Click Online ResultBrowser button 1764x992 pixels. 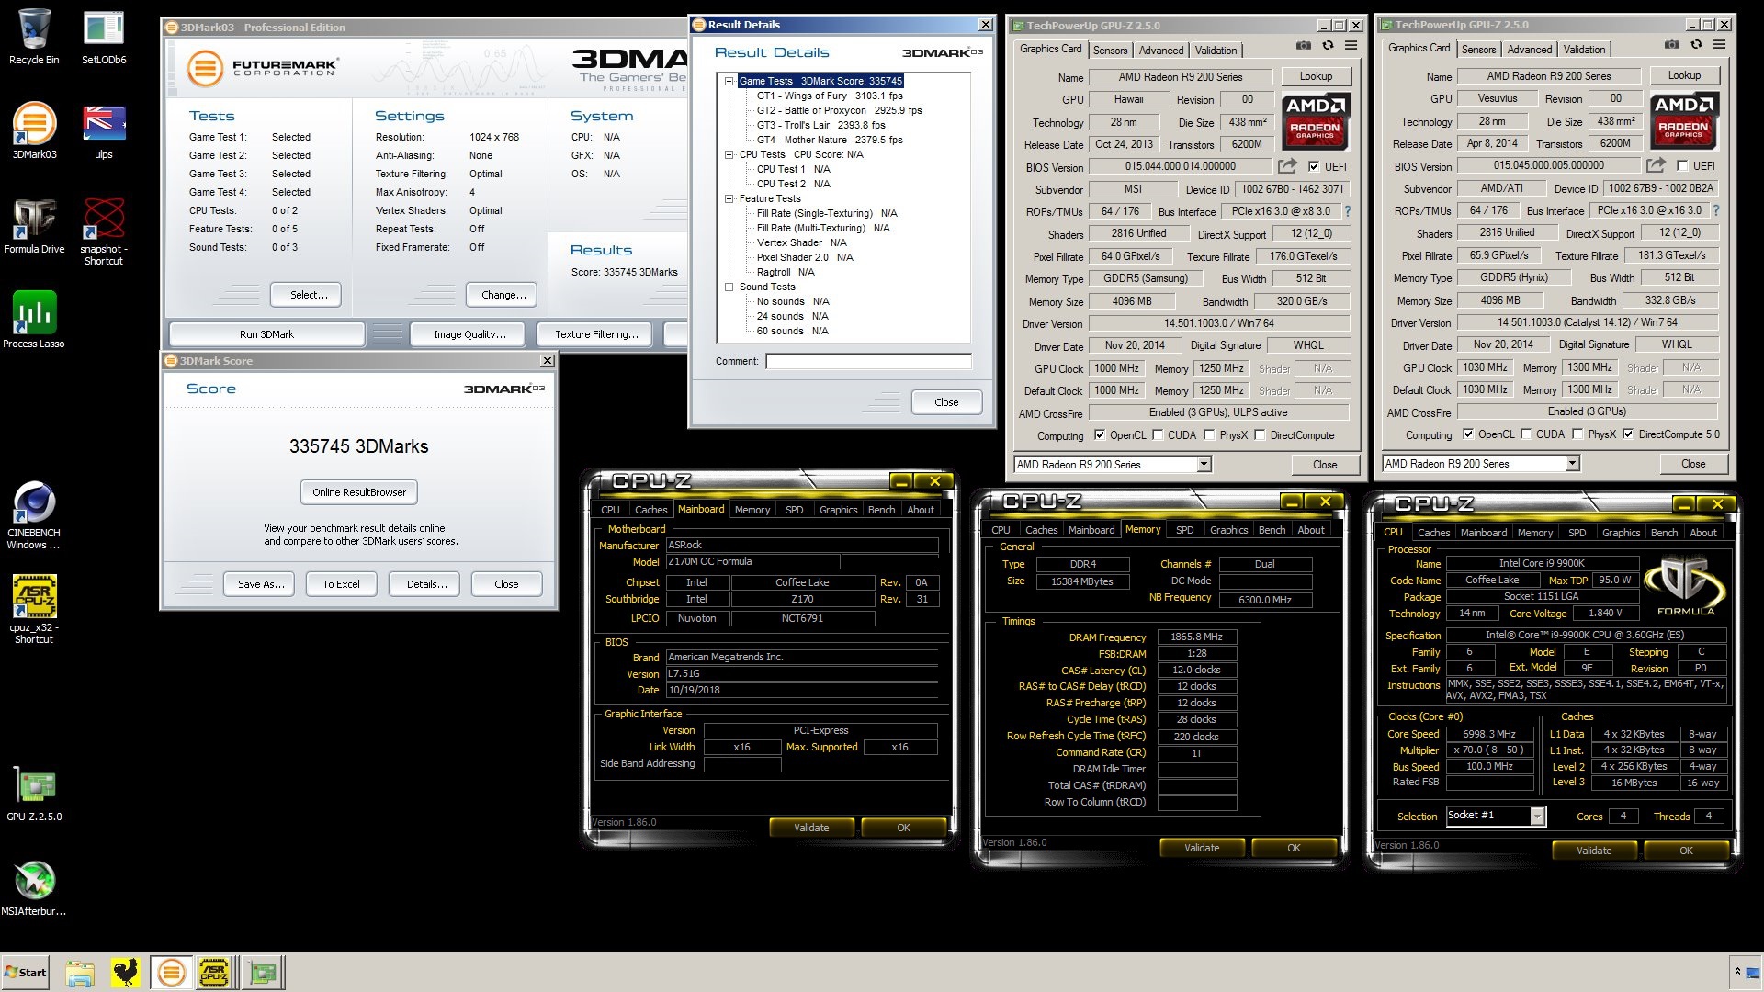359,492
